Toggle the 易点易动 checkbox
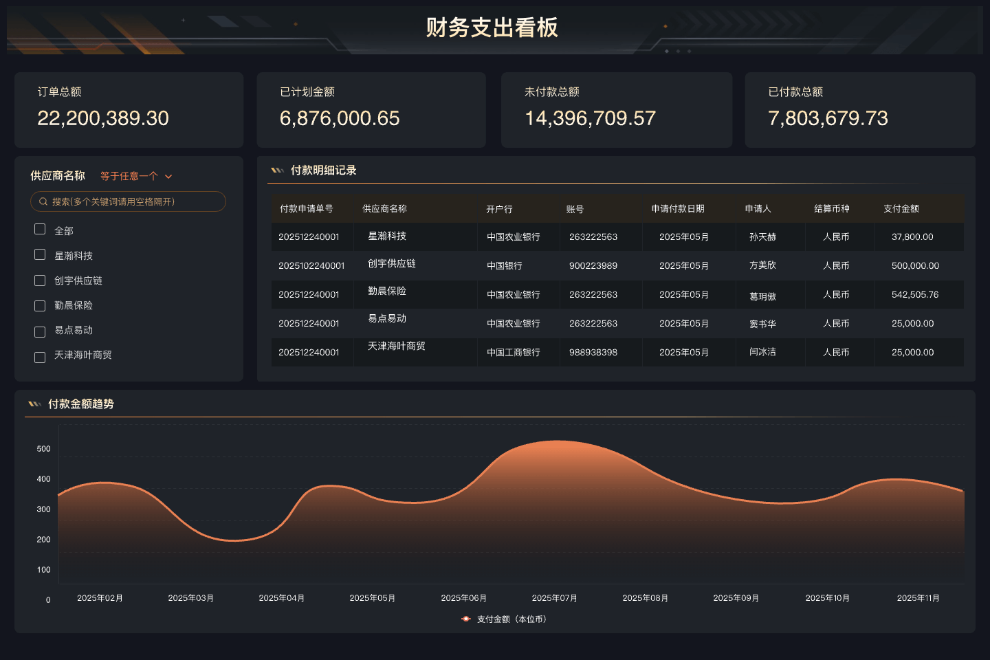 tap(40, 331)
